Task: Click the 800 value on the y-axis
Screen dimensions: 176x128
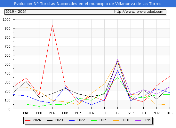Action: click(x=8, y=37)
